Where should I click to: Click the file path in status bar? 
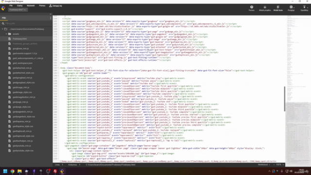(110, 165)
